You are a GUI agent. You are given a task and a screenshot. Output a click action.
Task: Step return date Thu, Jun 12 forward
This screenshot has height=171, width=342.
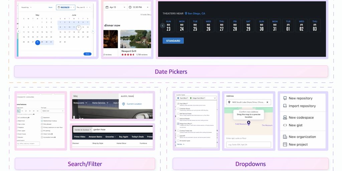point(90,7)
